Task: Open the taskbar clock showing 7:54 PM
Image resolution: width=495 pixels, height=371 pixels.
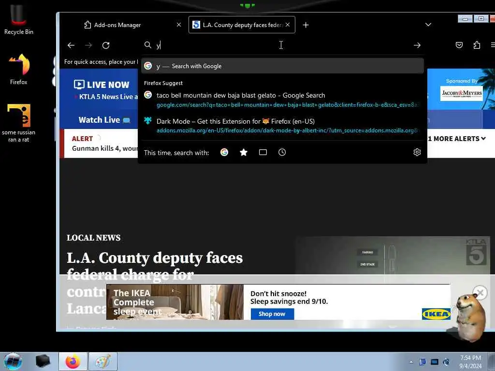Action: [470, 362]
